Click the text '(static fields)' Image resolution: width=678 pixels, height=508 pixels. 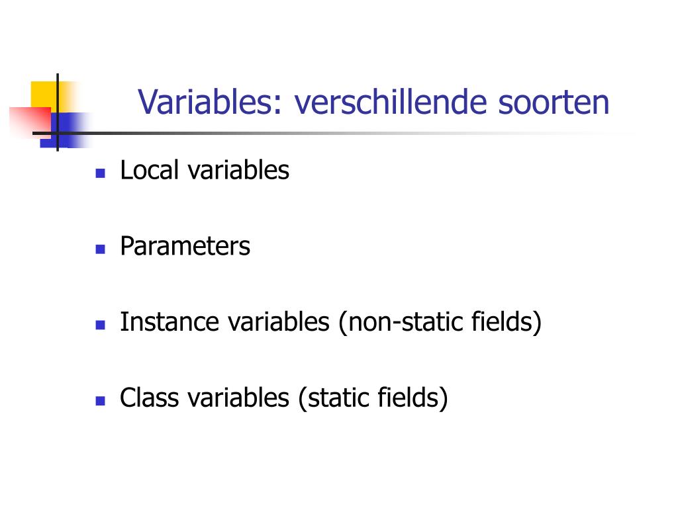[x=373, y=398]
